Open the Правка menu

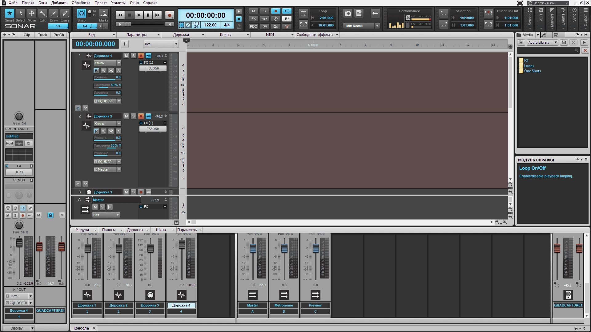(28, 3)
